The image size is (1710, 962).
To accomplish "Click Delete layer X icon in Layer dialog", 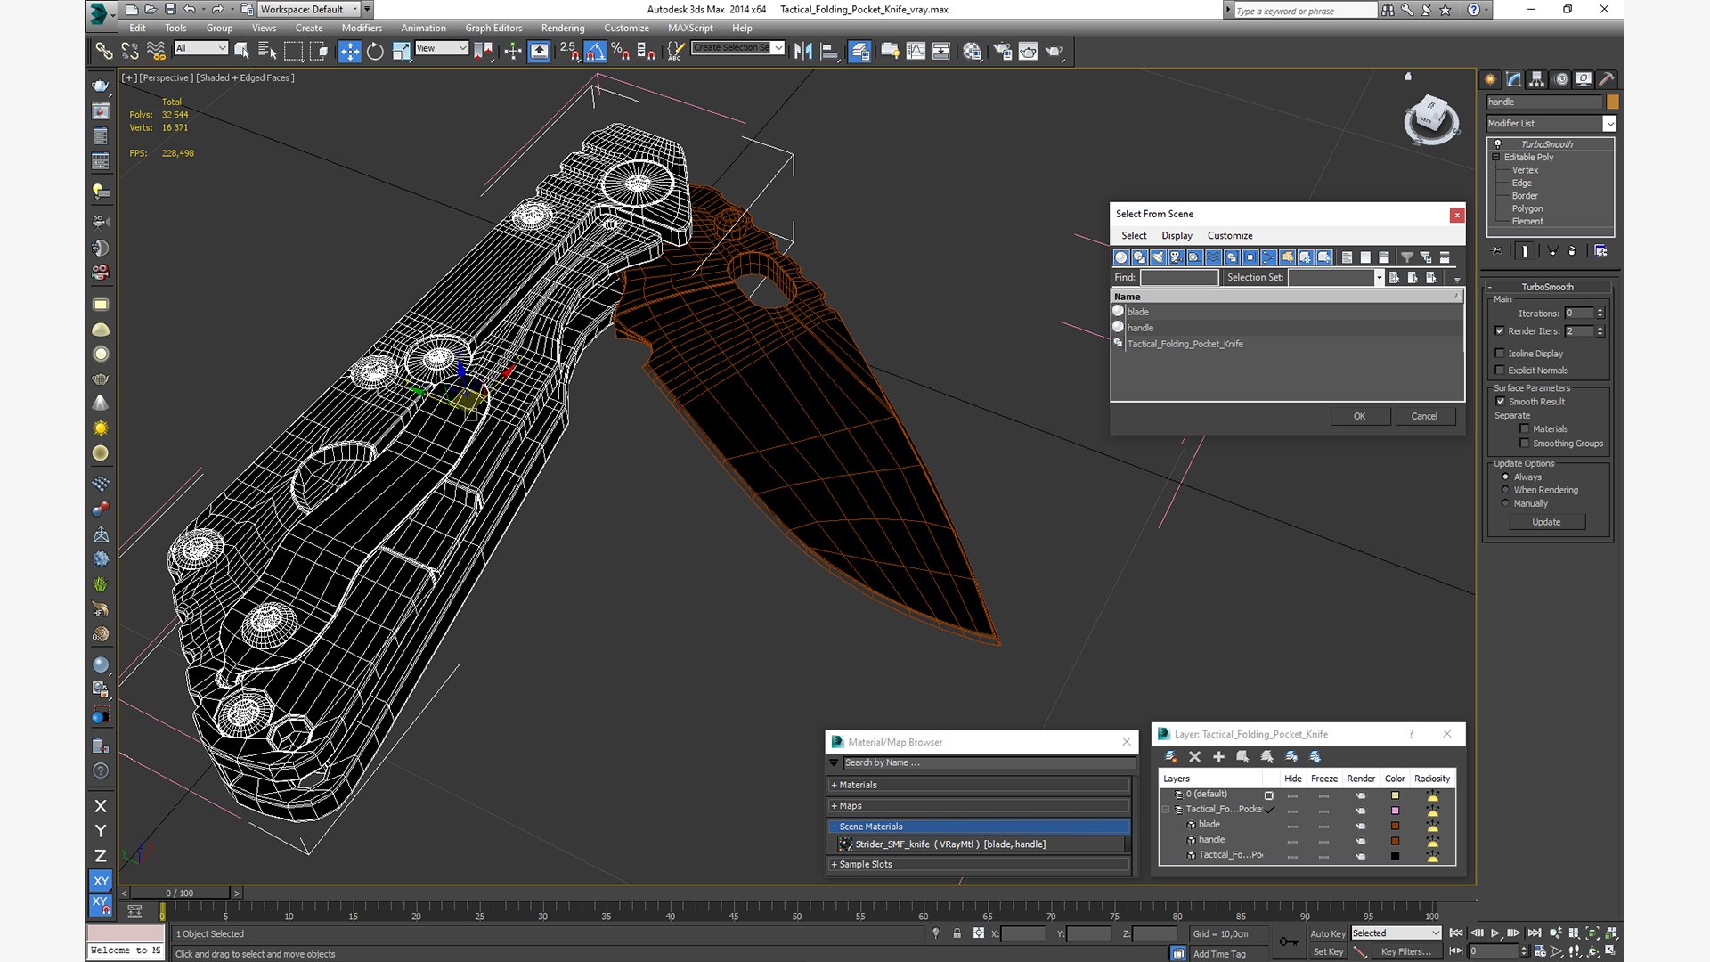I will click(1194, 756).
